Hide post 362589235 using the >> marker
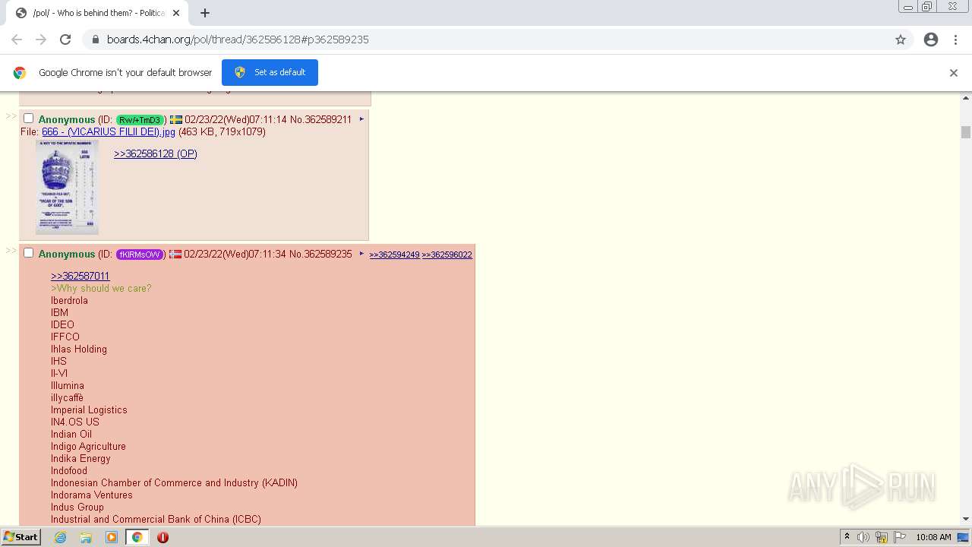Screen dimensions: 972x547 pyautogui.click(x=11, y=251)
